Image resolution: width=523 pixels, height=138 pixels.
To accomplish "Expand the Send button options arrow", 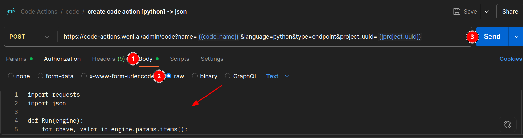I will (516, 37).
